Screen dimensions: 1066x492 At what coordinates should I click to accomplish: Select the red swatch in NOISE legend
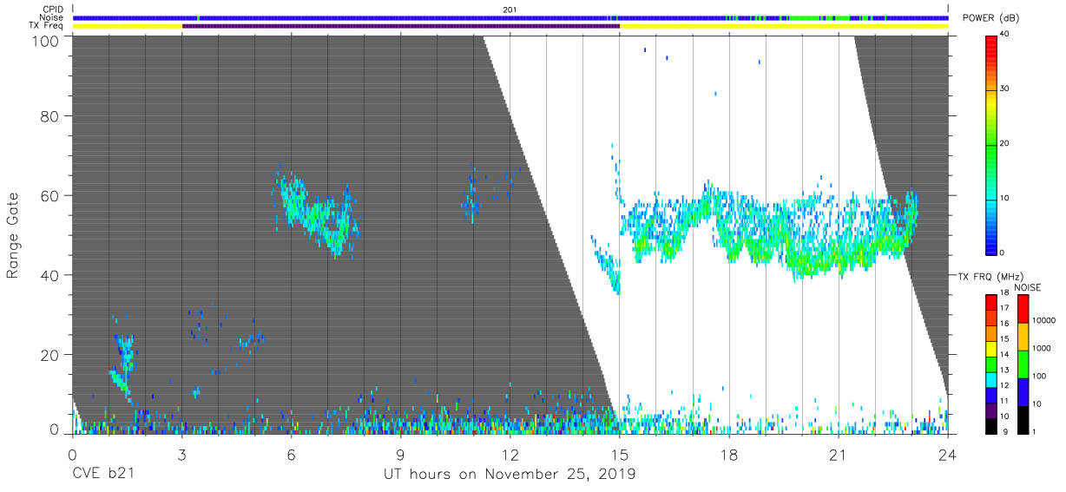coord(1022,309)
